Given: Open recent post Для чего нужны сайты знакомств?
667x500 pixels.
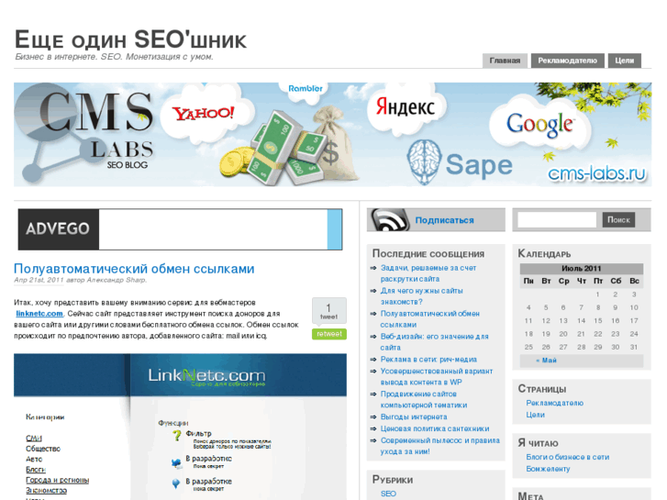Looking at the screenshot, I should pyautogui.click(x=421, y=296).
